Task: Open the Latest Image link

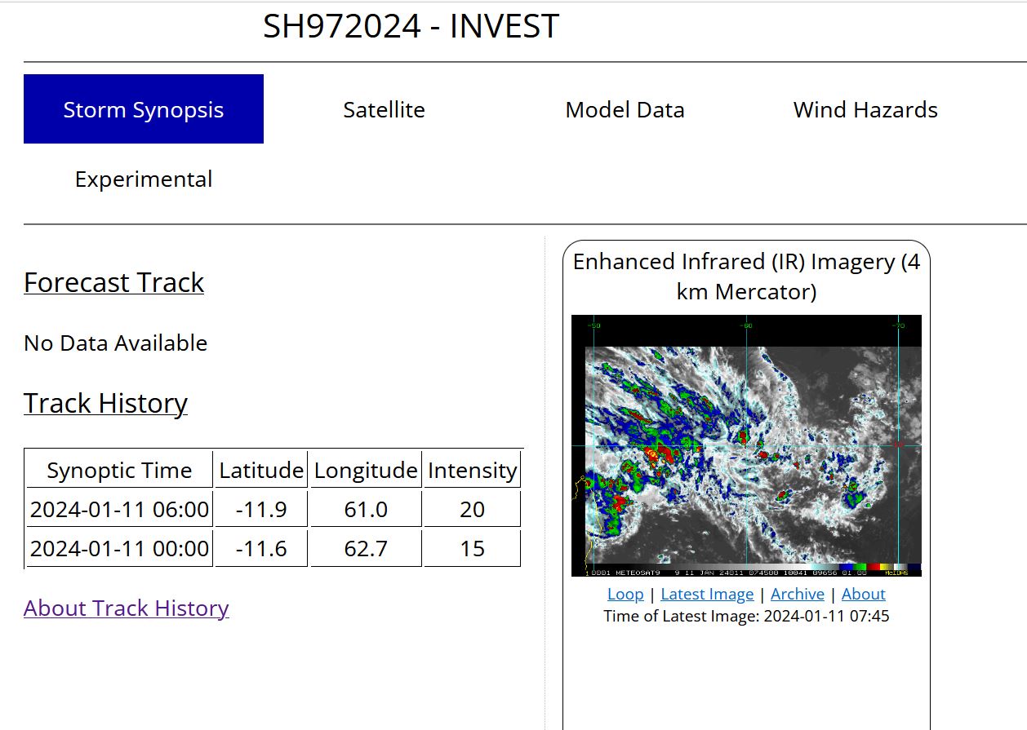Action: point(707,594)
